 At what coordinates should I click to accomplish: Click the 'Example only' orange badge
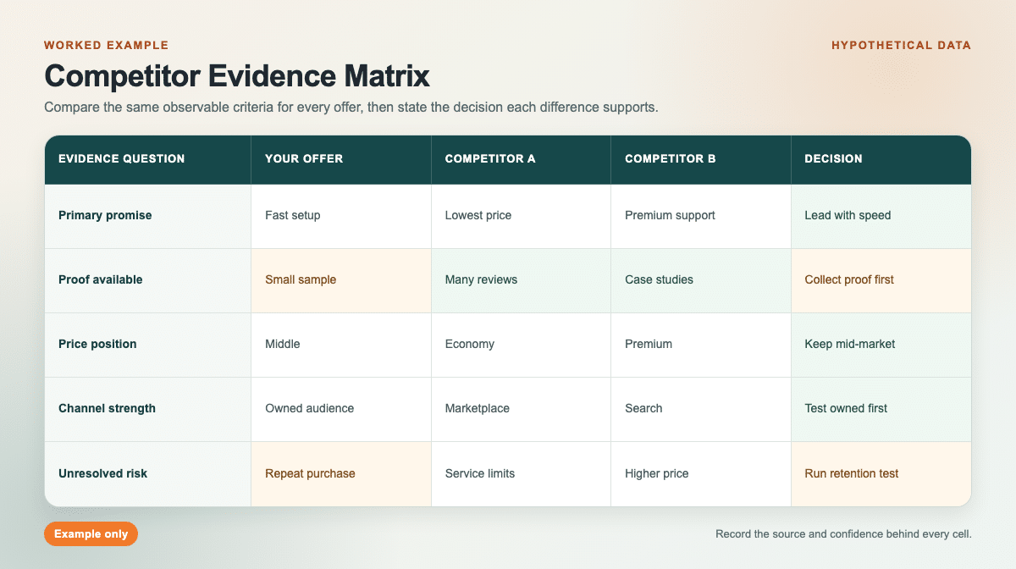[91, 533]
